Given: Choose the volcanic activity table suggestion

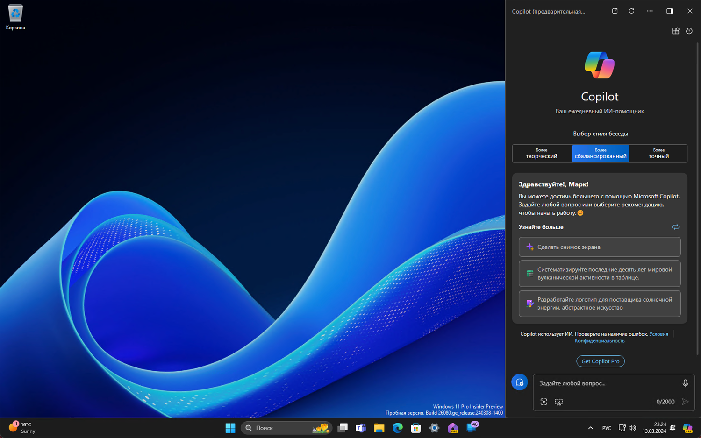Looking at the screenshot, I should tap(600, 274).
